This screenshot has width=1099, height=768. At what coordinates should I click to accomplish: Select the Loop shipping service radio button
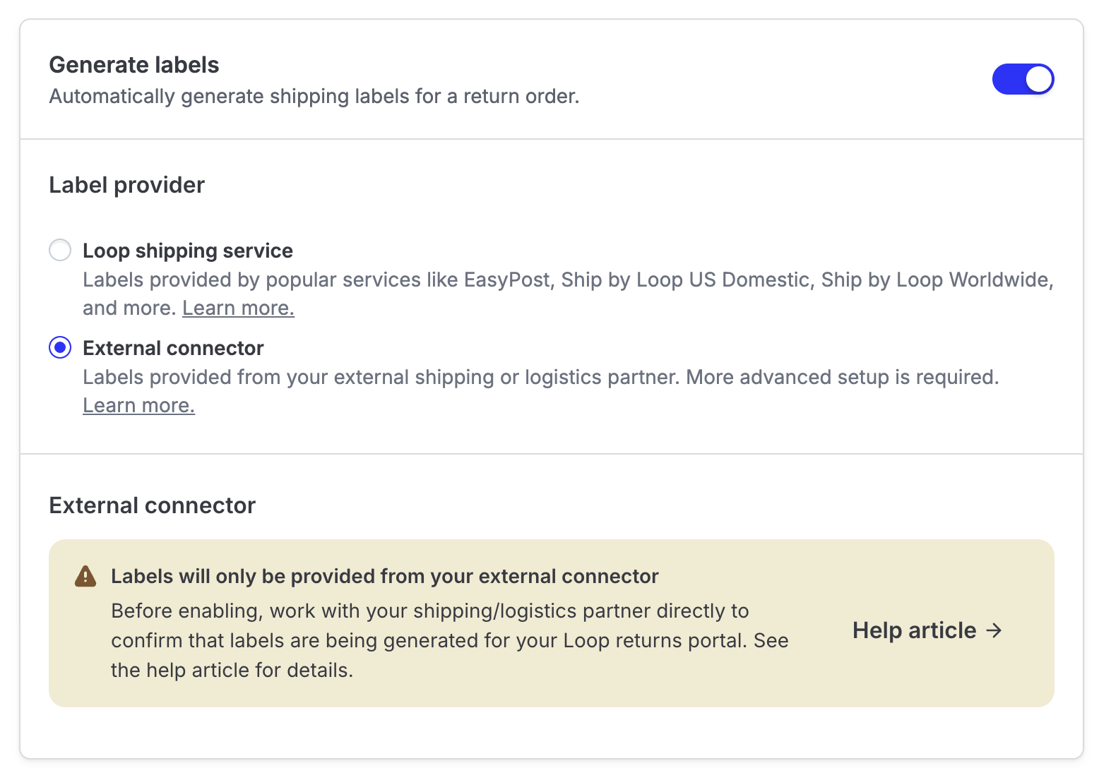tap(60, 250)
